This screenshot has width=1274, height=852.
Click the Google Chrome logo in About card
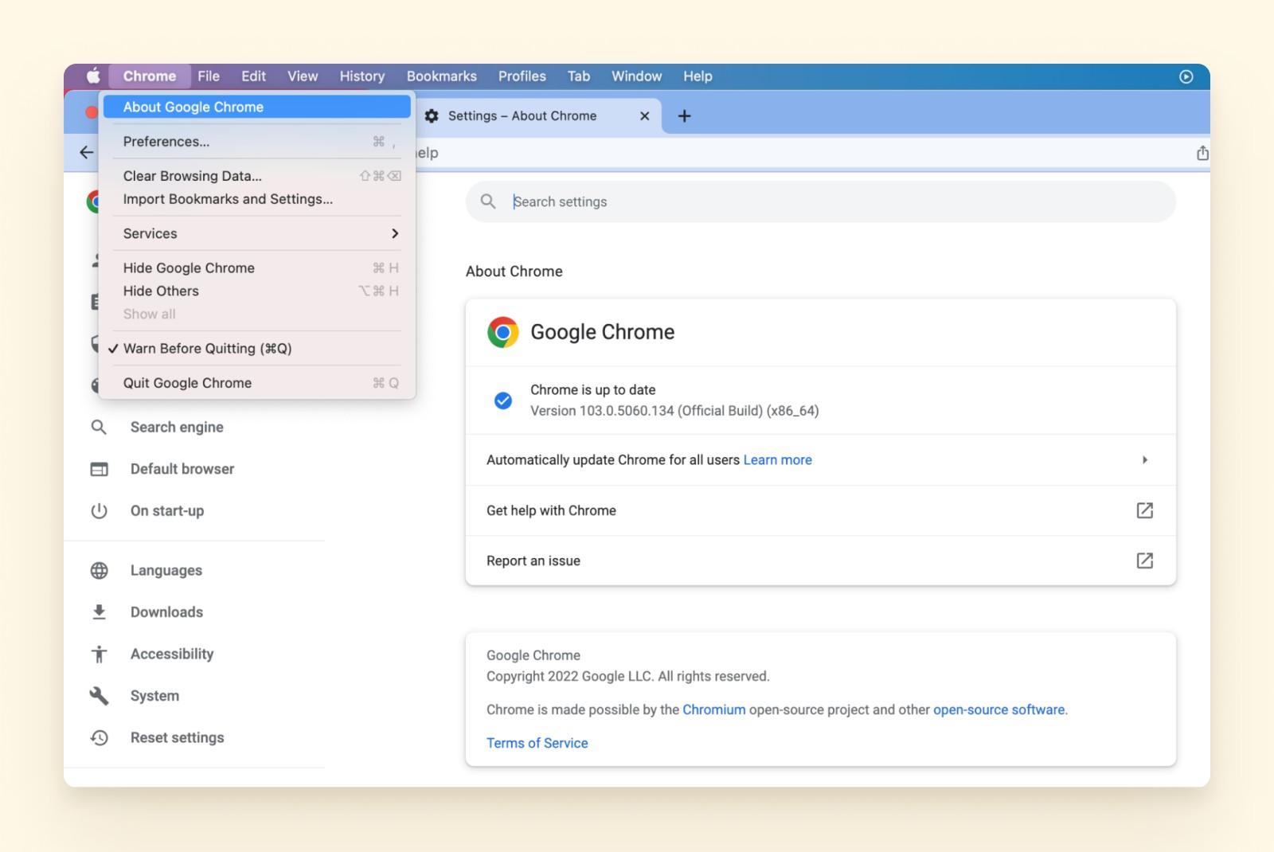coord(502,332)
